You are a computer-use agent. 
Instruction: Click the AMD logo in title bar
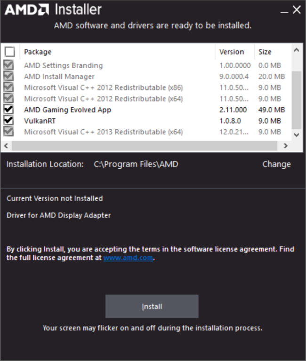pos(26,10)
